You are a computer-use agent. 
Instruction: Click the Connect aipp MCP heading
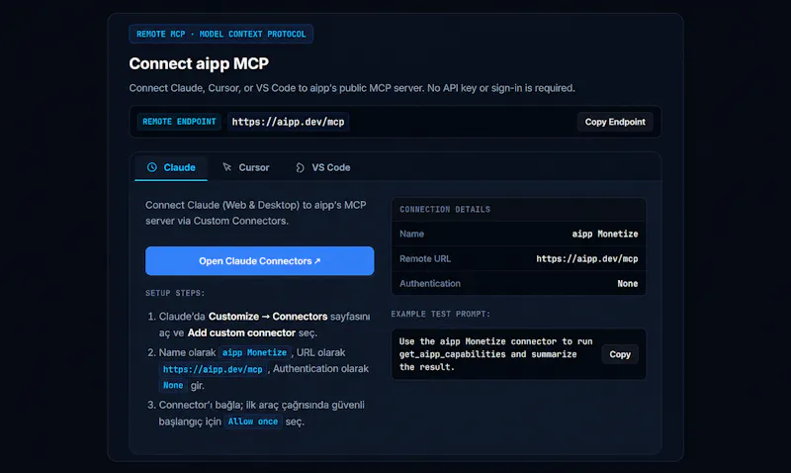coord(199,63)
